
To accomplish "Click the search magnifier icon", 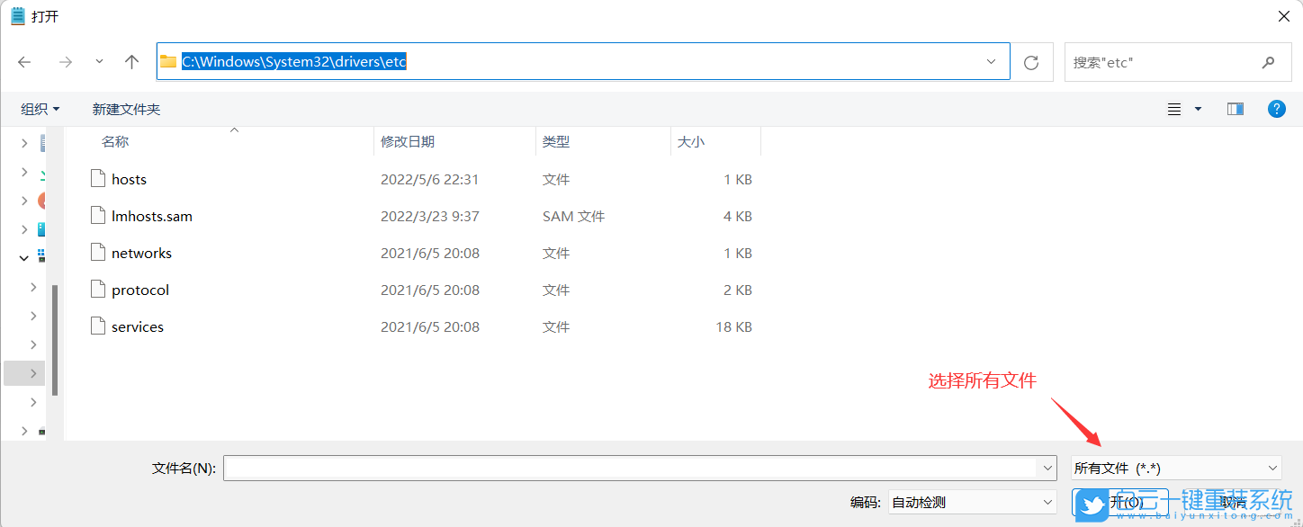I will pyautogui.click(x=1268, y=61).
